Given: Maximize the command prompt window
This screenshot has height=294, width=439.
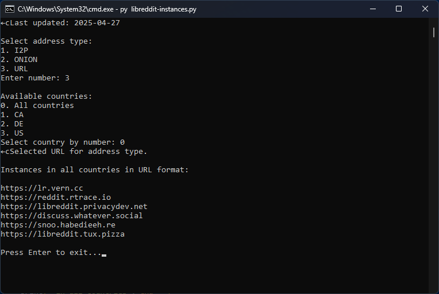Looking at the screenshot, I should (x=399, y=9).
